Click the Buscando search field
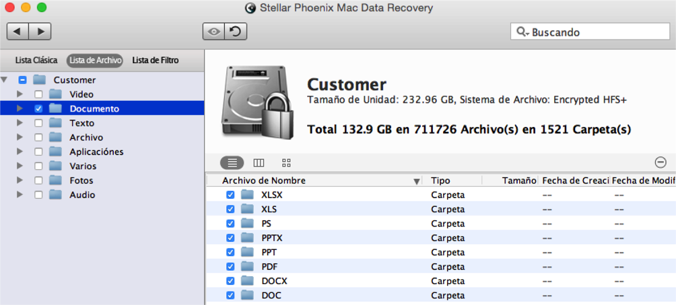 (x=590, y=32)
